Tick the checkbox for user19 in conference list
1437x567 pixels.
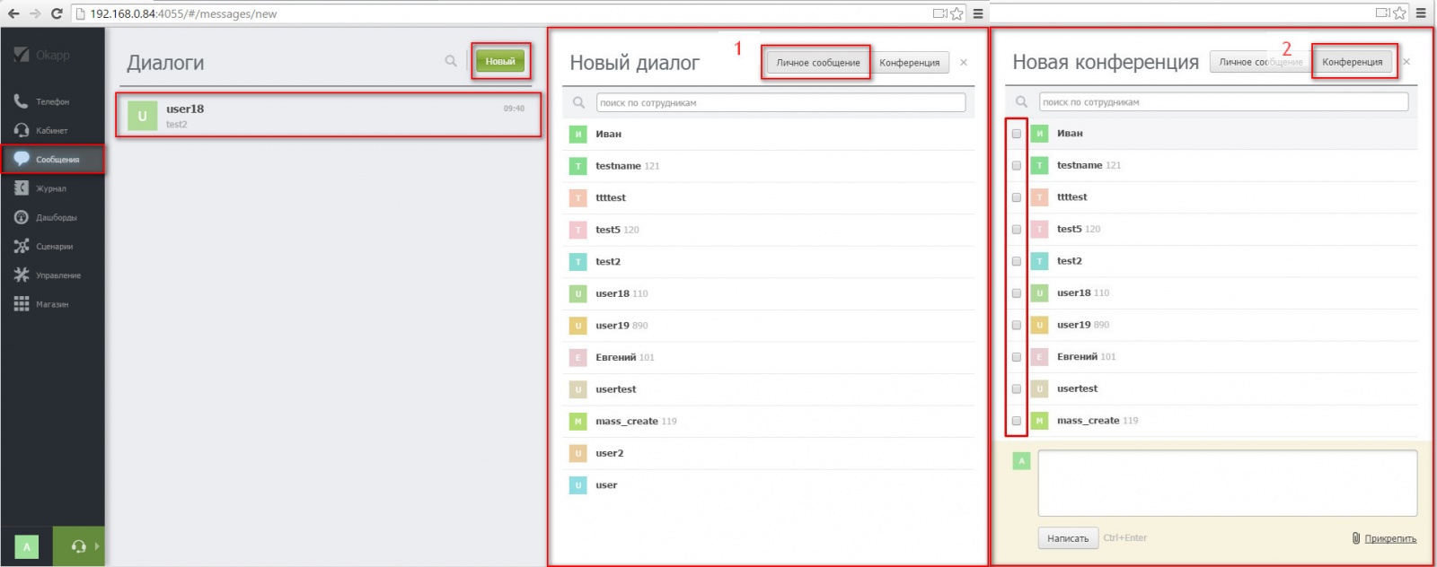click(1017, 325)
